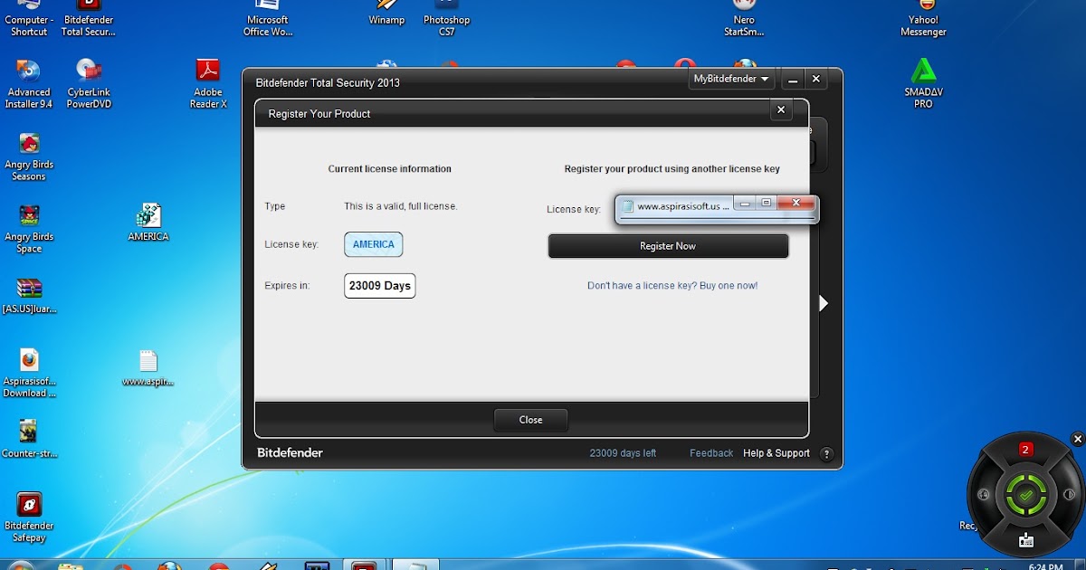Open the Aspirasisoft Download Firefox shortcut
Viewport: 1086px width, 570px height.
29,374
